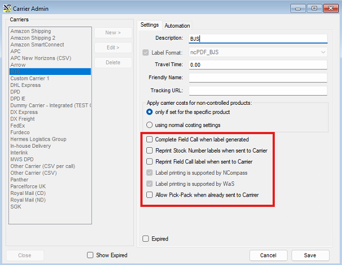Select DX Freight carrier

tap(50, 119)
